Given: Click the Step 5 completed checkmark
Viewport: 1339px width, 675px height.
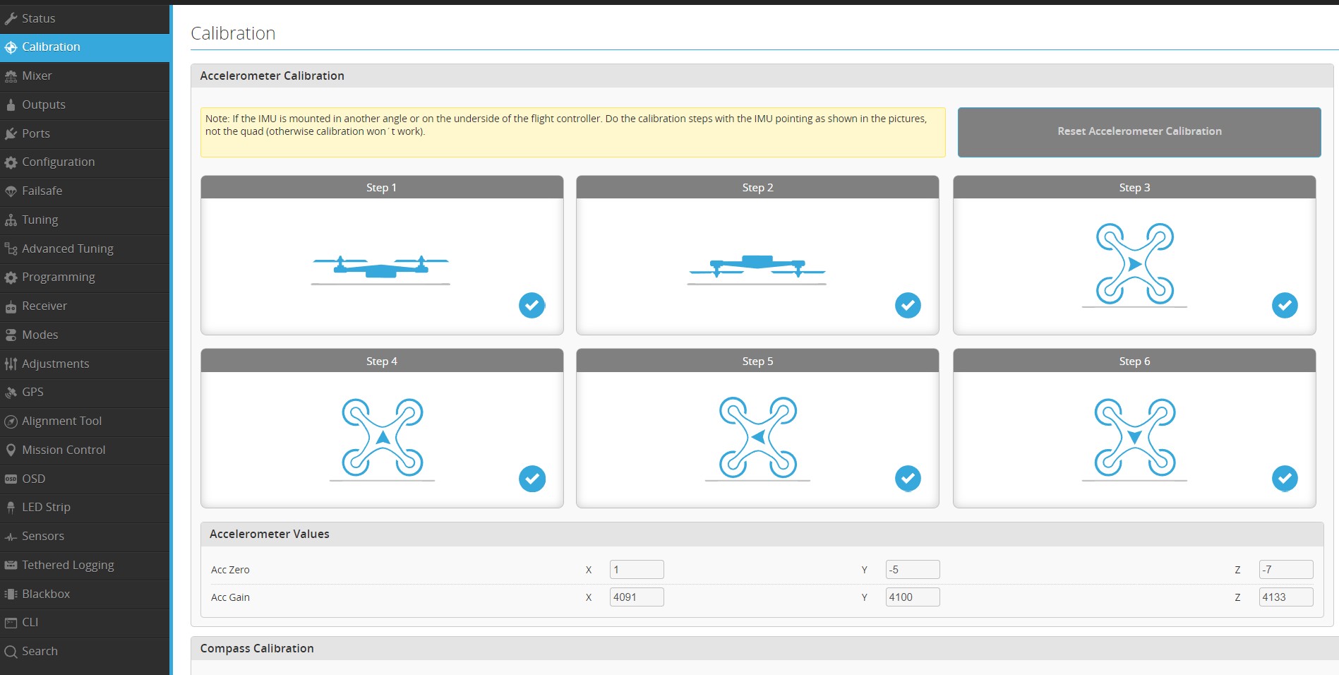Looking at the screenshot, I should pyautogui.click(x=908, y=479).
